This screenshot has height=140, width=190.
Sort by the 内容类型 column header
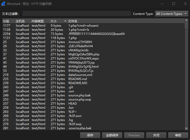pos(40,21)
